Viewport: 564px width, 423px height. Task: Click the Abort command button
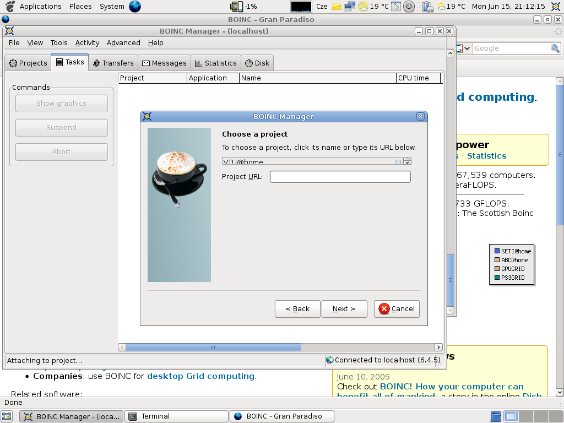pyautogui.click(x=62, y=152)
